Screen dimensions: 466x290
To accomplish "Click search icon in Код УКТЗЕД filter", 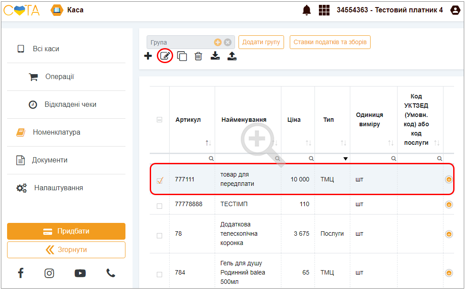I will (439, 158).
